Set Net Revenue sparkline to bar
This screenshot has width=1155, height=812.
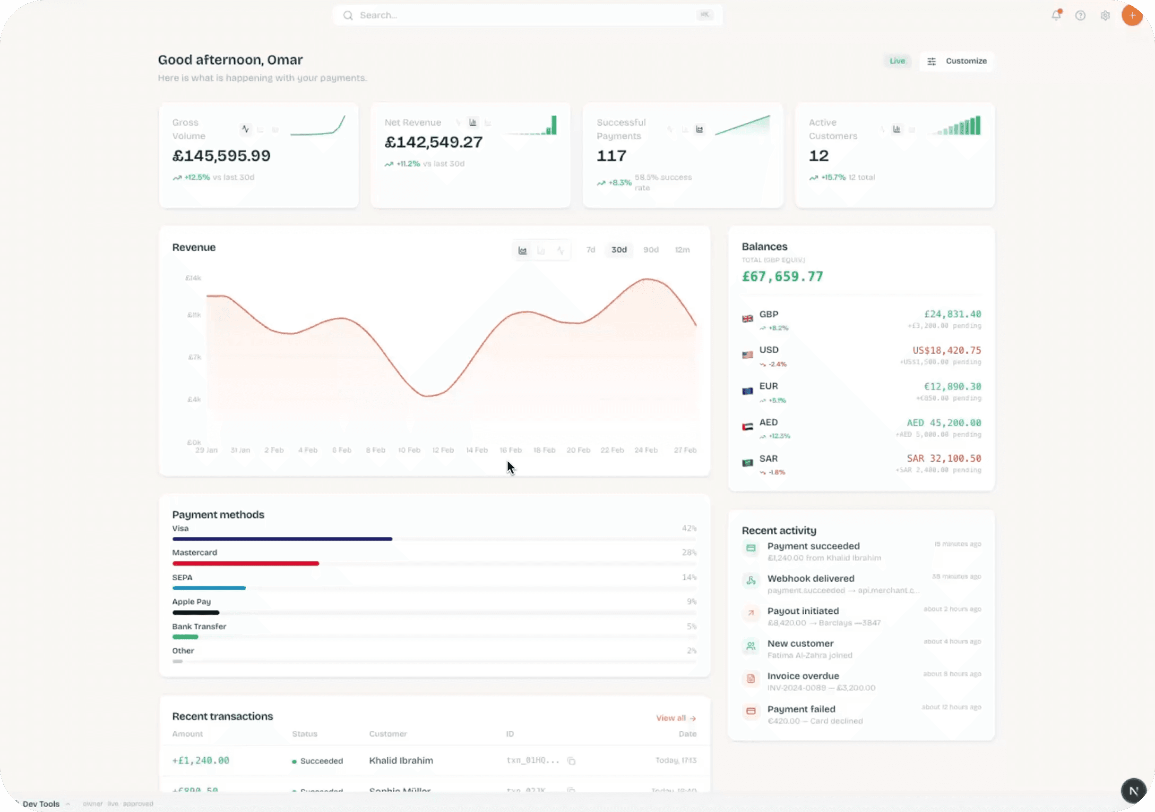tap(473, 122)
